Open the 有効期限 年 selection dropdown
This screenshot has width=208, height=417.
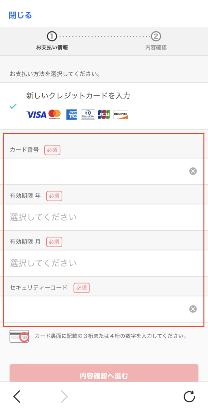pos(104,217)
